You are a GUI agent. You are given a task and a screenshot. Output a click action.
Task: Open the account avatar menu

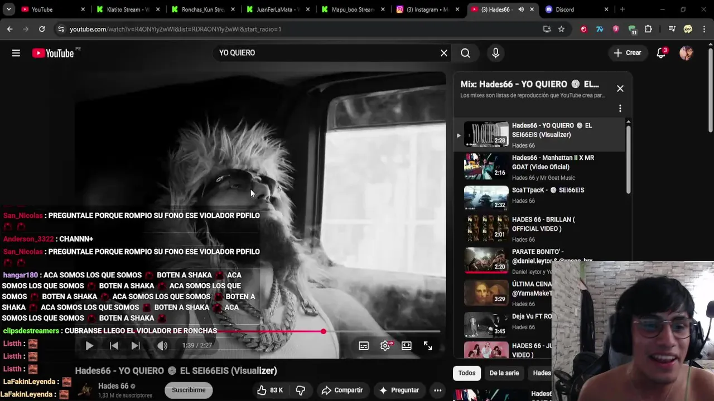pyautogui.click(x=686, y=53)
